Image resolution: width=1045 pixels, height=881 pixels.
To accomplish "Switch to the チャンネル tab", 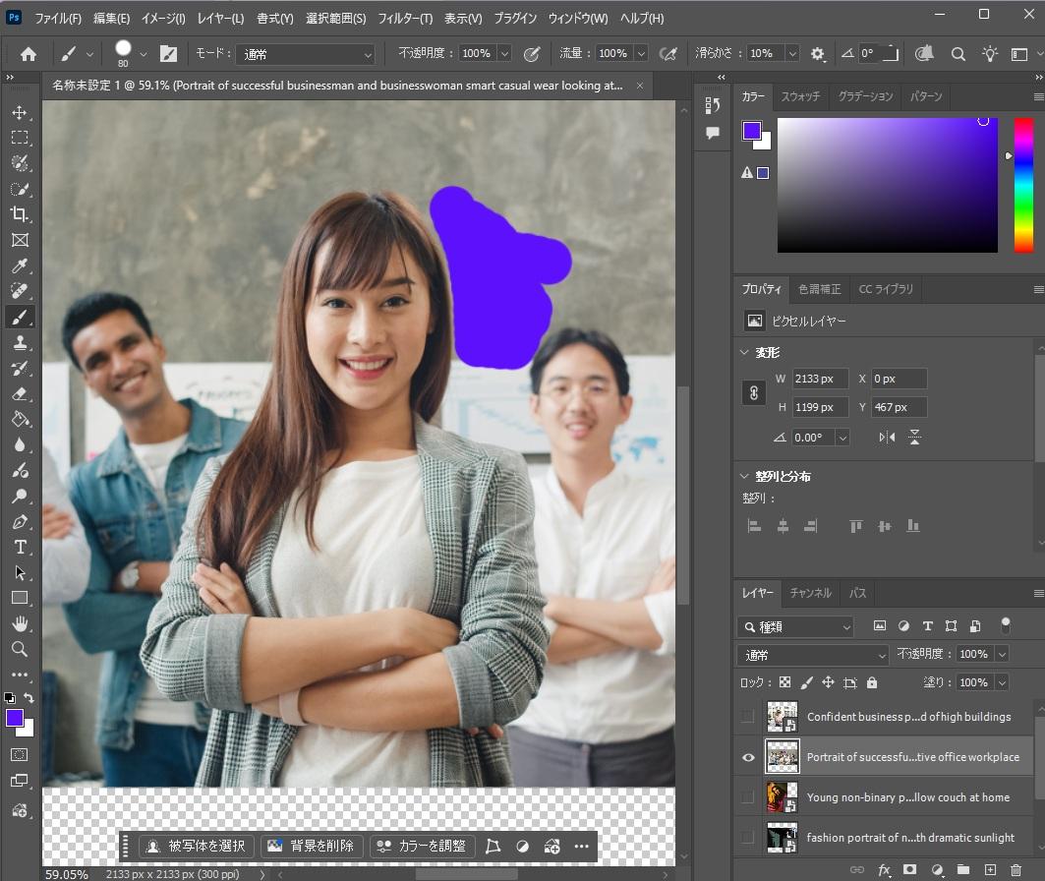I will (810, 593).
